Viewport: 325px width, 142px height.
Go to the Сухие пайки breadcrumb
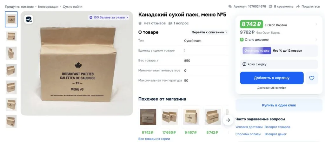coord(73,7)
